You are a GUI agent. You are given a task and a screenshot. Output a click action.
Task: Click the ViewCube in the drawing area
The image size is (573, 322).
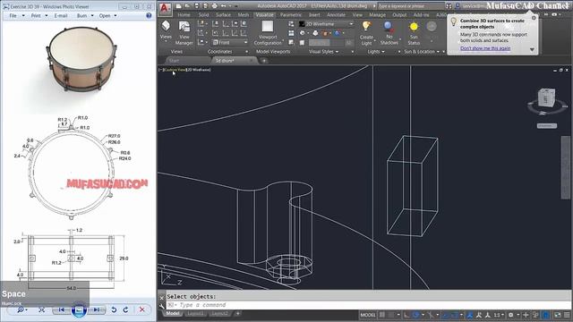[546, 97]
